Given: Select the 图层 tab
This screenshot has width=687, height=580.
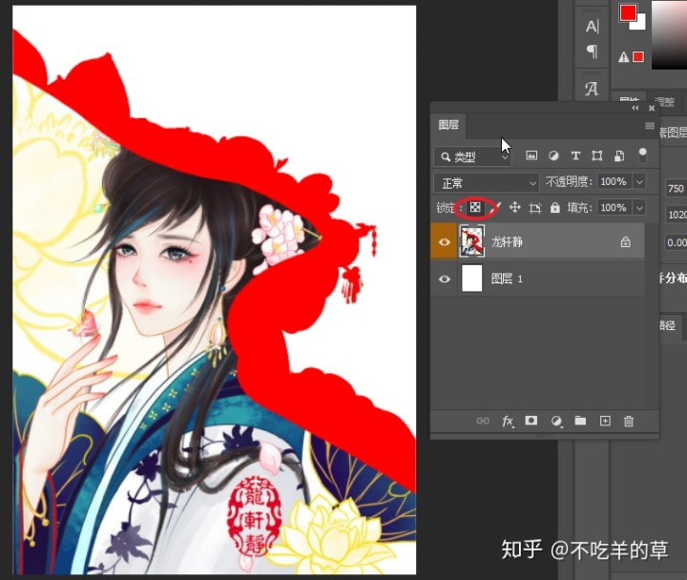Looking at the screenshot, I should [x=448, y=125].
